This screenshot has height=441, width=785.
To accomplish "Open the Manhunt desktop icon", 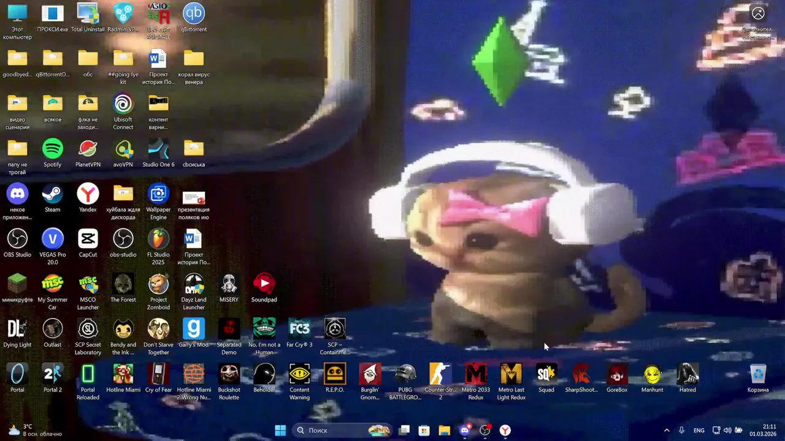I will coord(652,379).
